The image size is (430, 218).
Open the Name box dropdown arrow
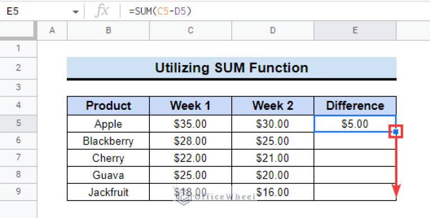pyautogui.click(x=75, y=12)
